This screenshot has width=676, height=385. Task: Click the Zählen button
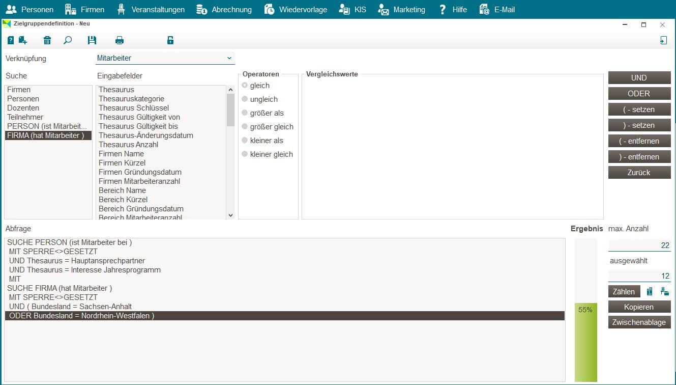click(x=624, y=292)
